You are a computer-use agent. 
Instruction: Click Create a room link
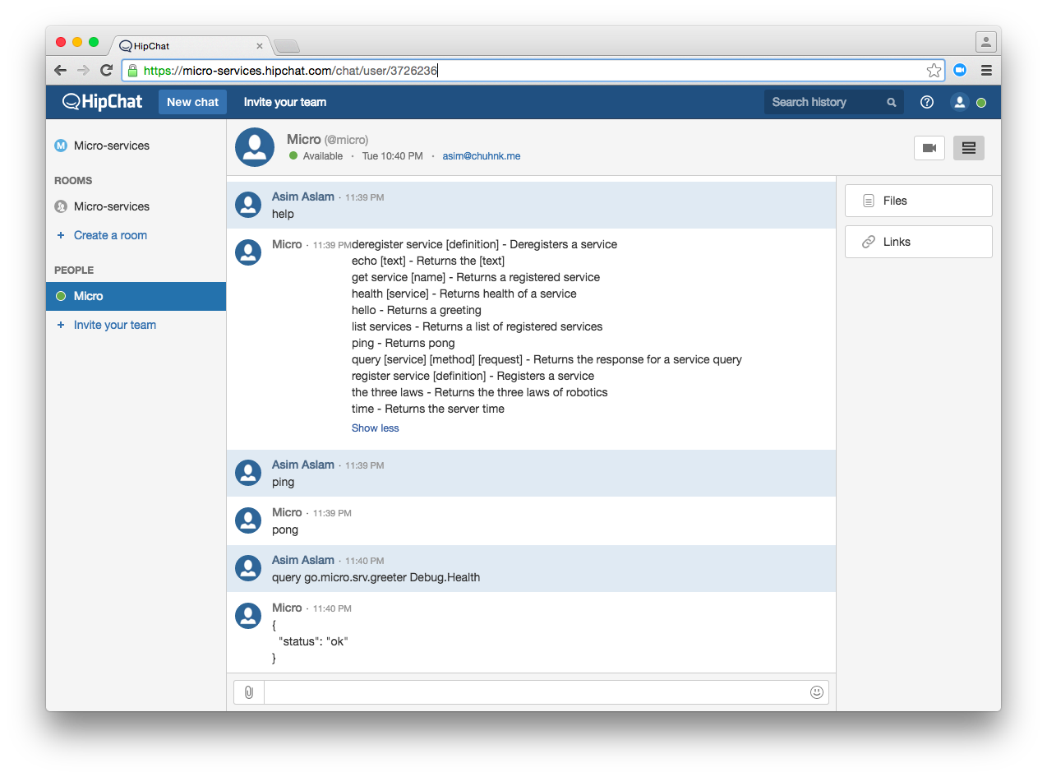coord(110,235)
